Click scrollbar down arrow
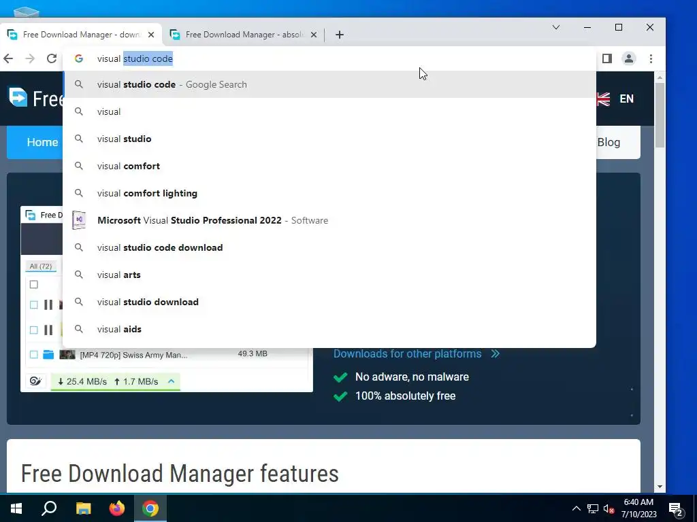Viewport: 697px width, 522px height. 660,487
